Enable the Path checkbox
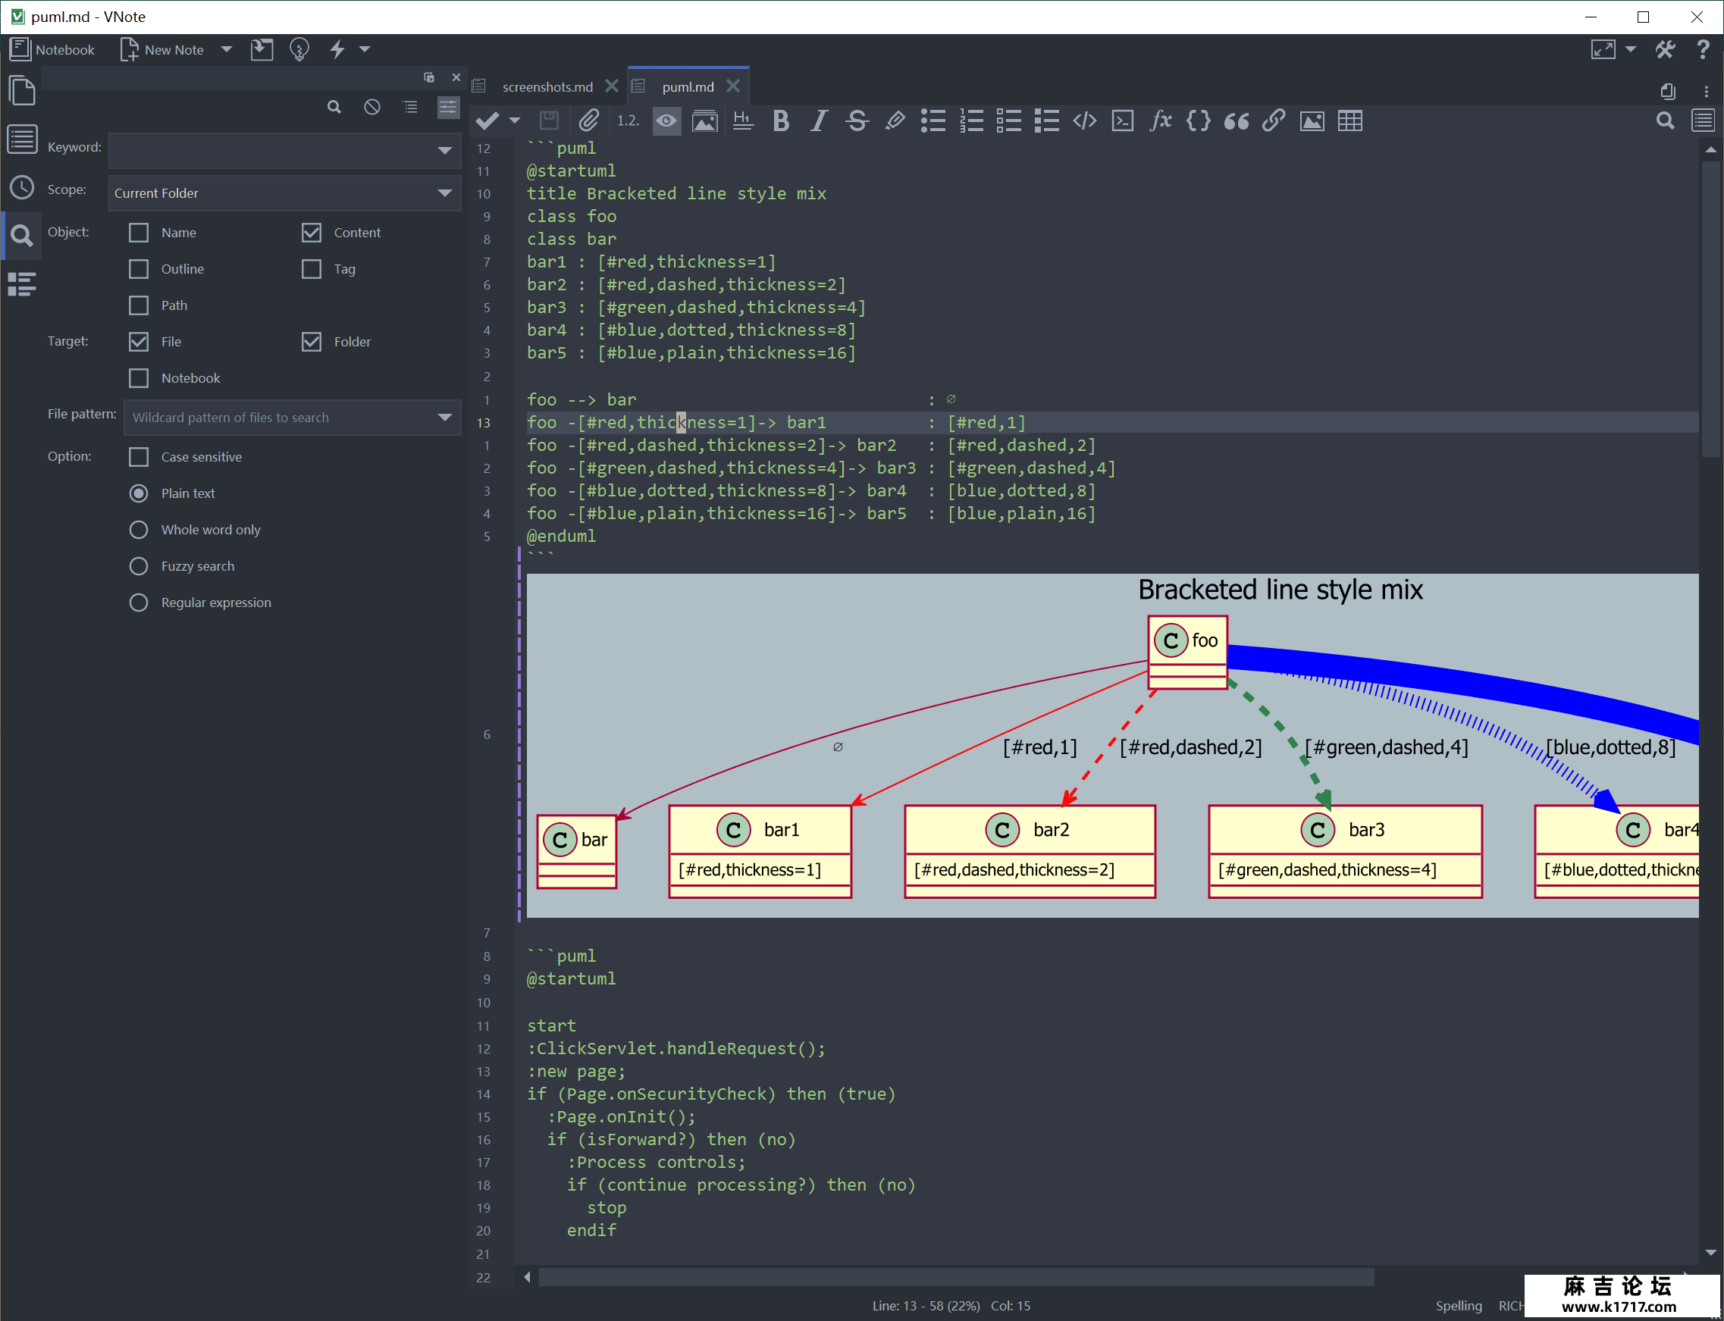This screenshot has width=1724, height=1321. click(x=139, y=305)
